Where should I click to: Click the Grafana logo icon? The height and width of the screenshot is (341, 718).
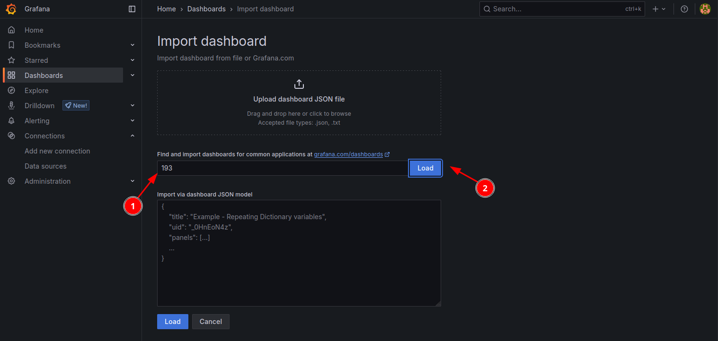11,9
